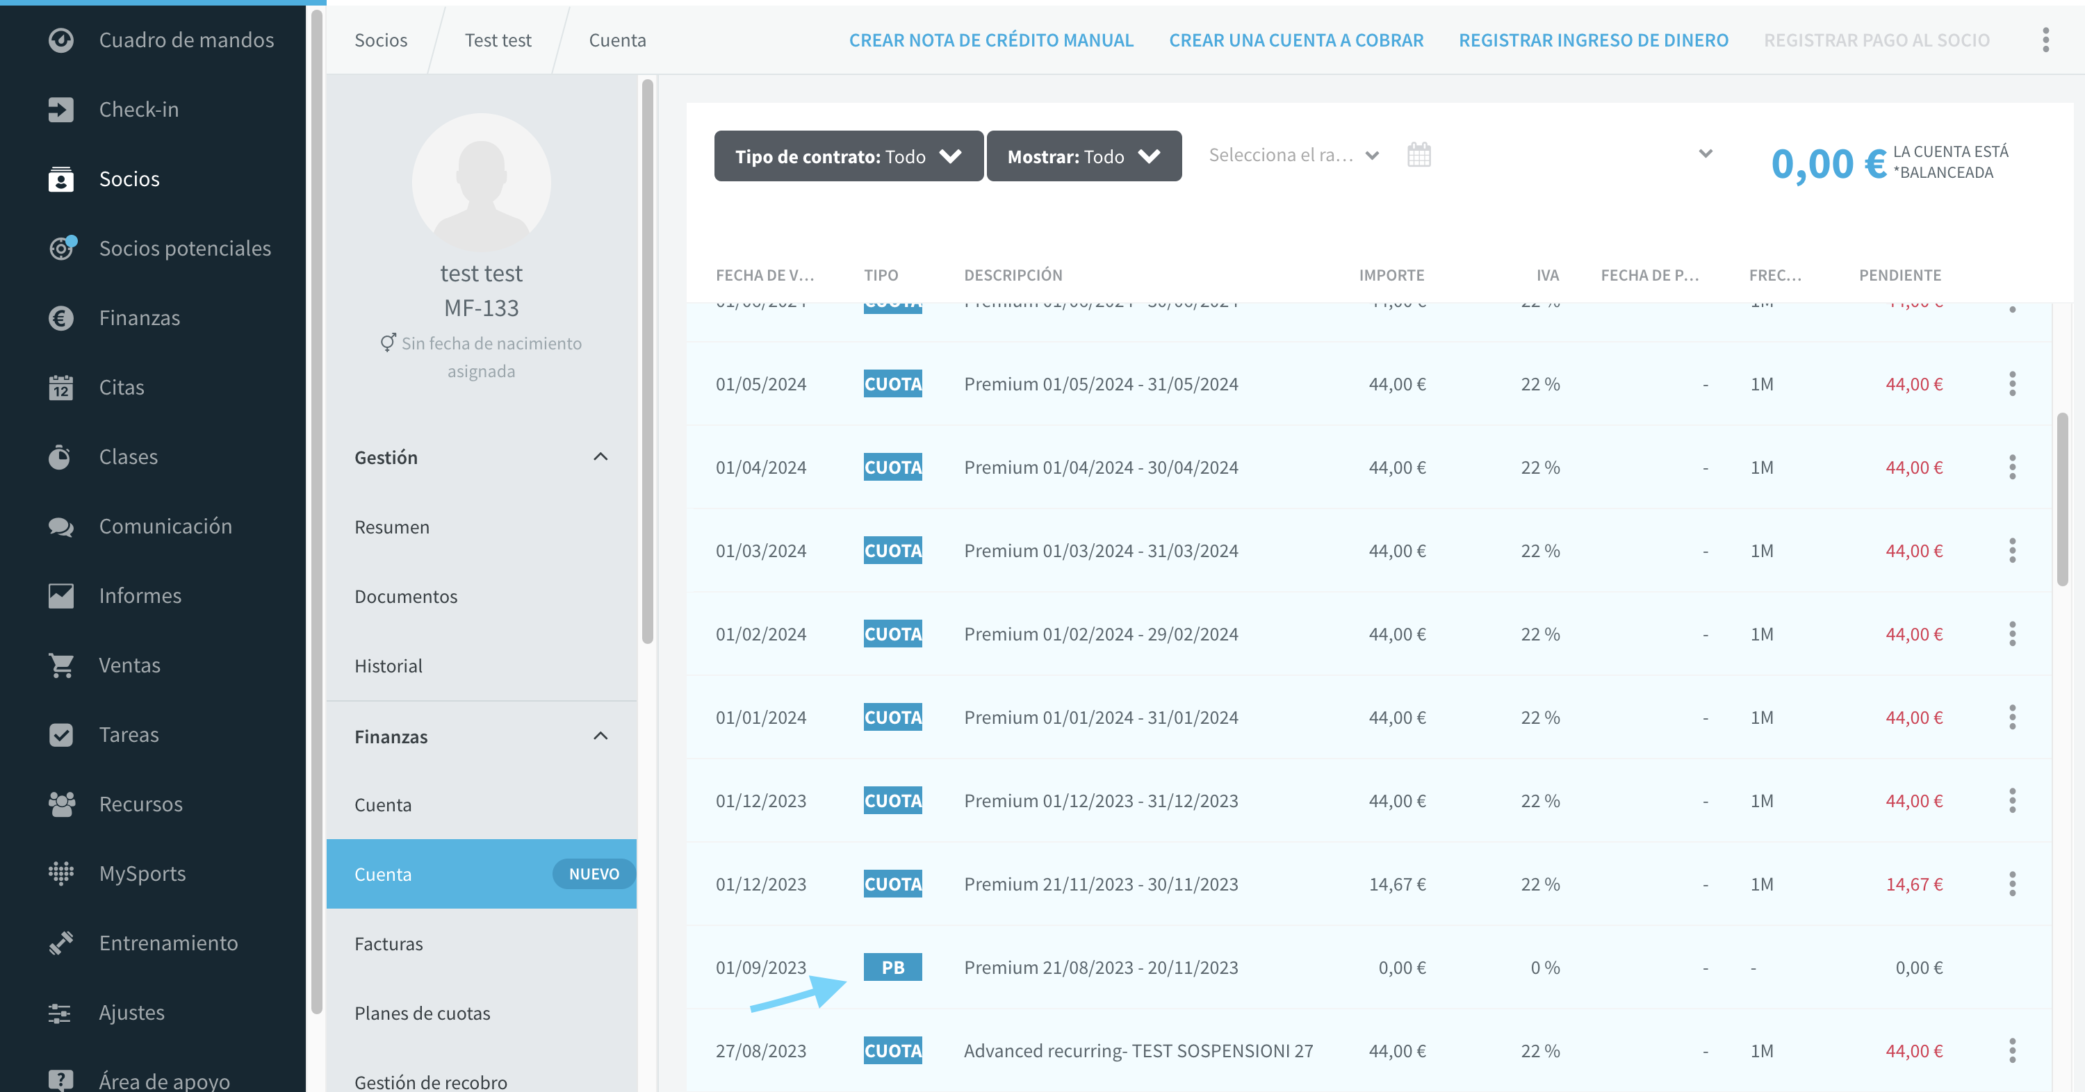Click the Socios breadcrumb link
The width and height of the screenshot is (2085, 1092).
click(x=380, y=40)
